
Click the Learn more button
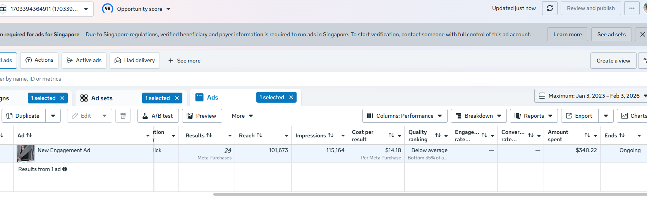click(x=567, y=34)
